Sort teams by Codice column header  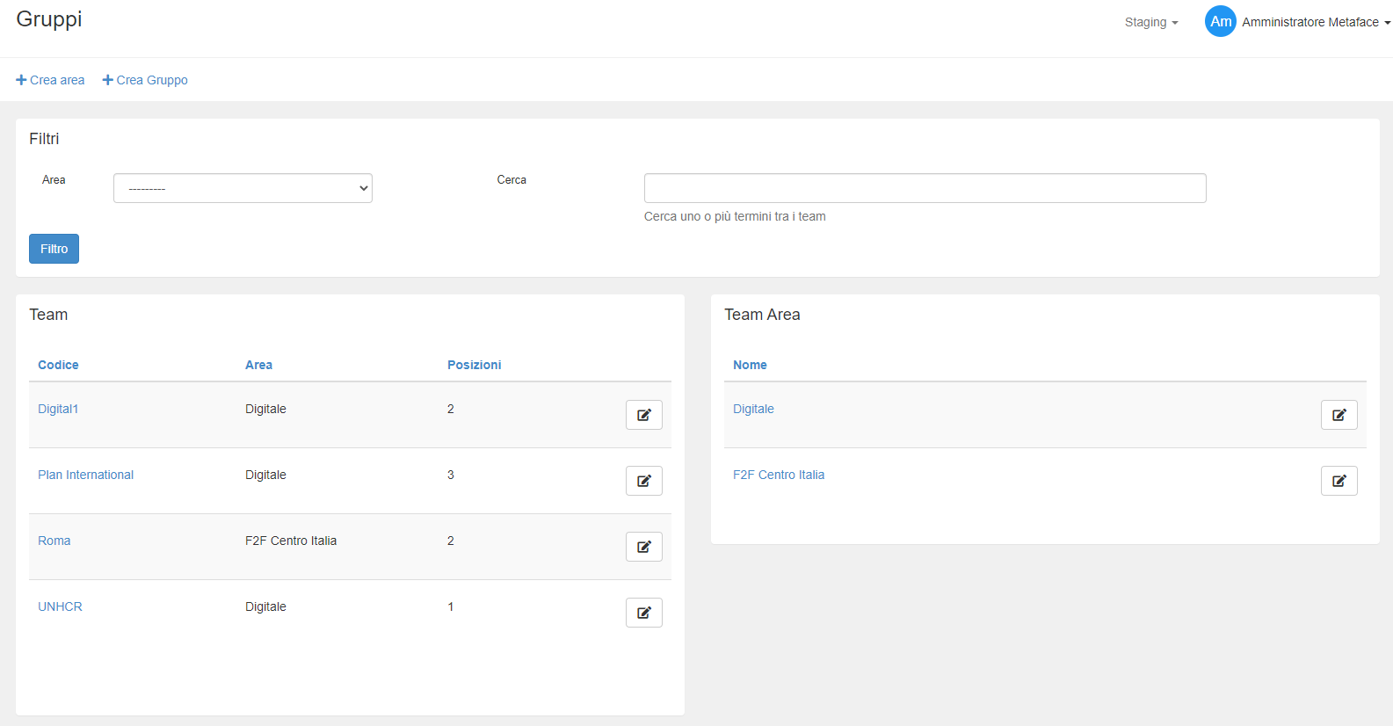[x=58, y=365]
